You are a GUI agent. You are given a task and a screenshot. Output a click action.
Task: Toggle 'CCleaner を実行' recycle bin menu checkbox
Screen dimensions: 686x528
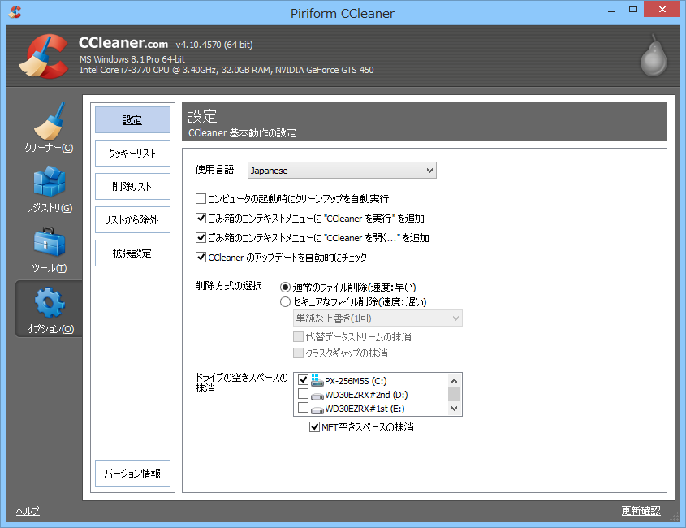(x=201, y=218)
